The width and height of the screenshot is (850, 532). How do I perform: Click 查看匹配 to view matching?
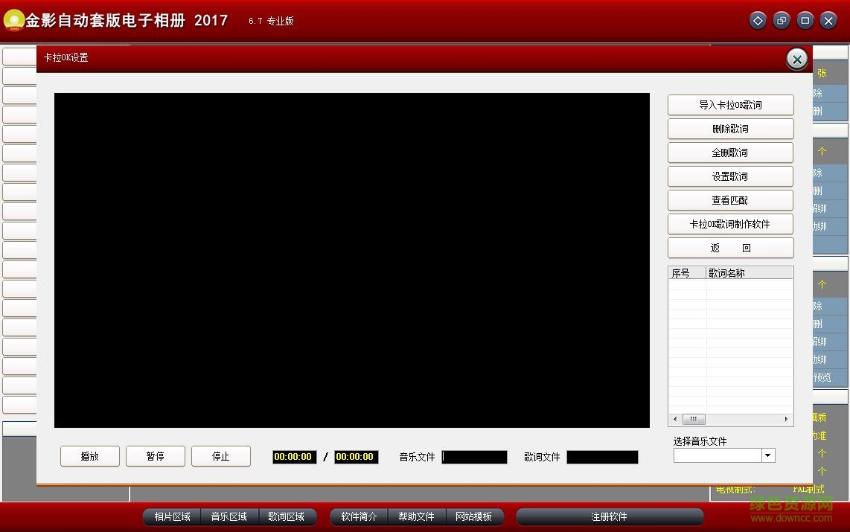[730, 199]
